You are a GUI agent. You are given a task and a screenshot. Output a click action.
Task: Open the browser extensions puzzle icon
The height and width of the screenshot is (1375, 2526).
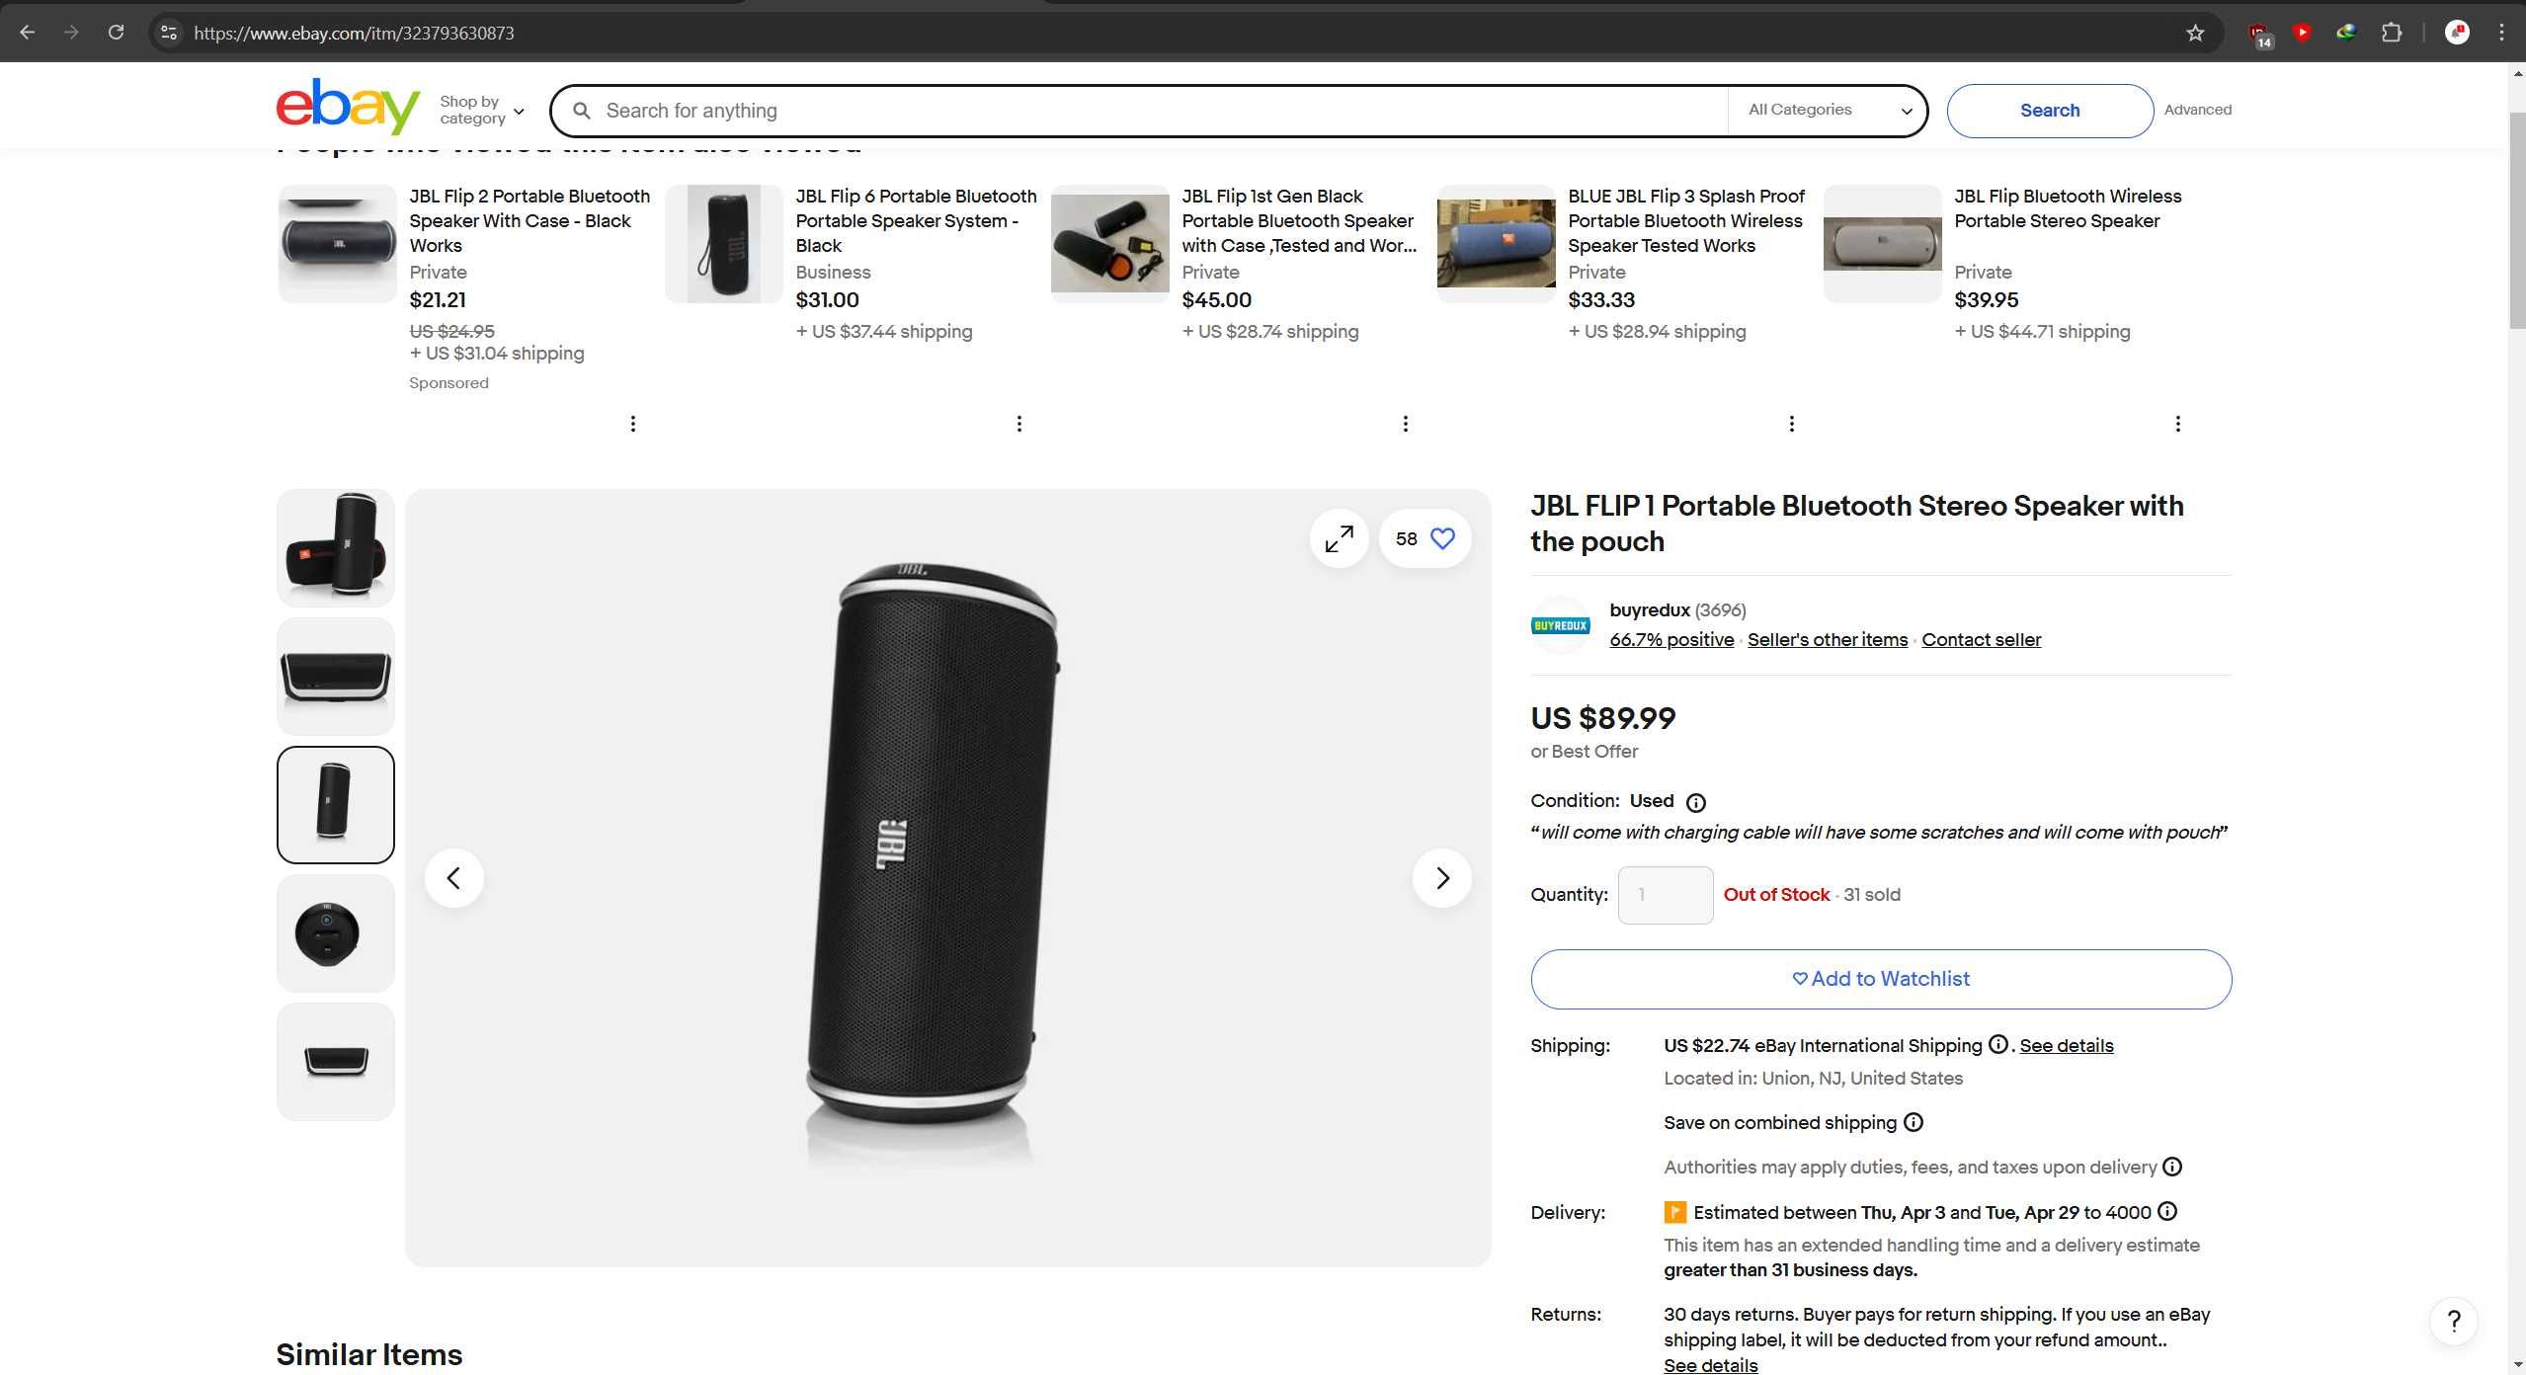point(2391,33)
